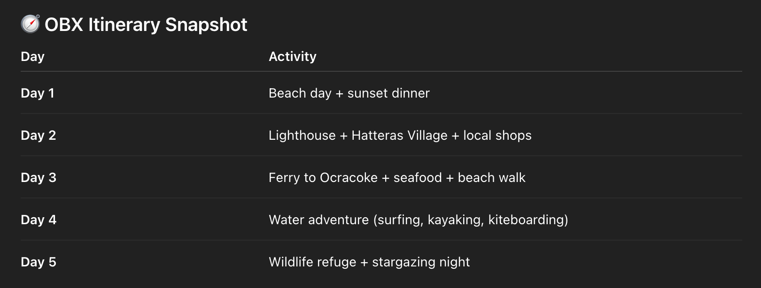
Task: Click the Activity column header
Action: [292, 57]
